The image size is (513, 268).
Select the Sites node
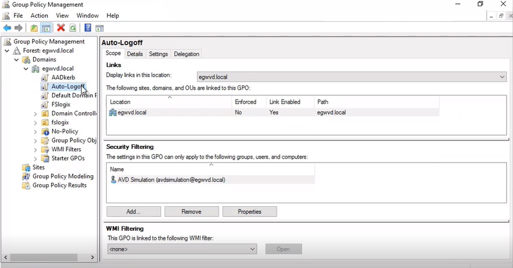[x=38, y=167]
